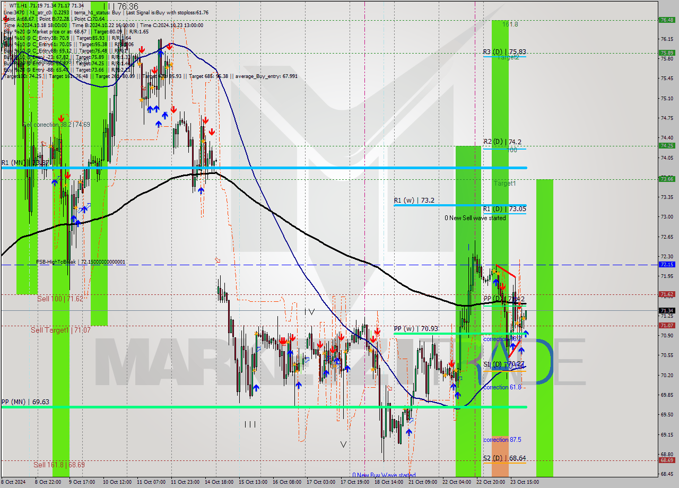Click the '21 Oct 09:00' time axis label
This screenshot has height=488, width=679.
coord(423,482)
